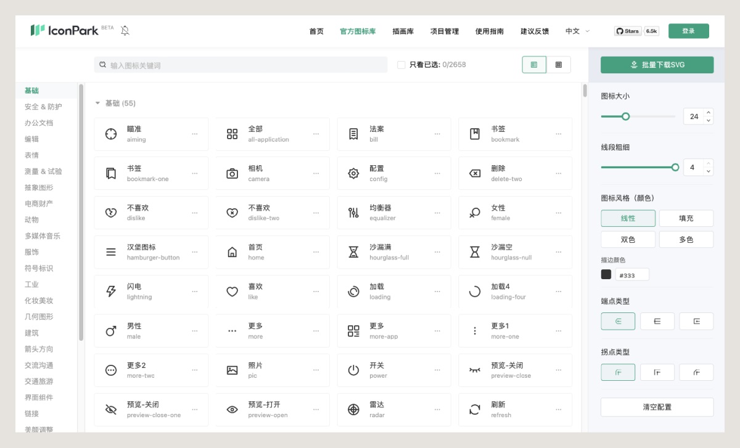Select the 填充 icon style
The width and height of the screenshot is (740, 448).
point(686,218)
